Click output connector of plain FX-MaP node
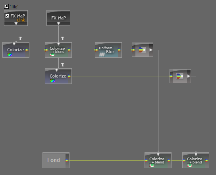The height and width of the screenshot is (175, 216). click(x=58, y=23)
